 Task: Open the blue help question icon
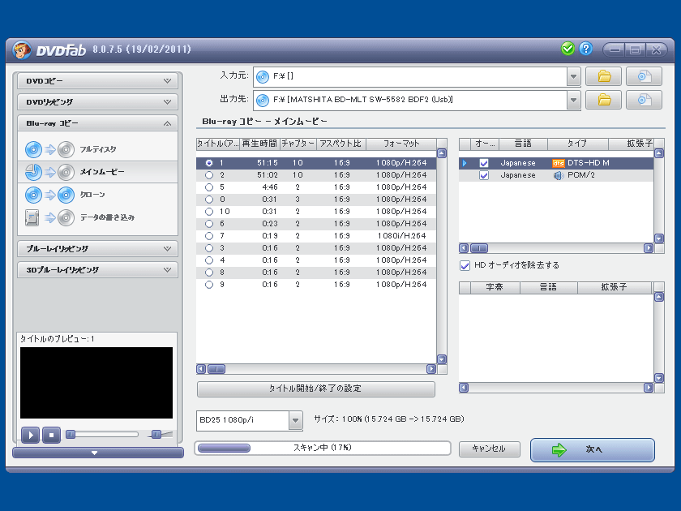click(585, 49)
